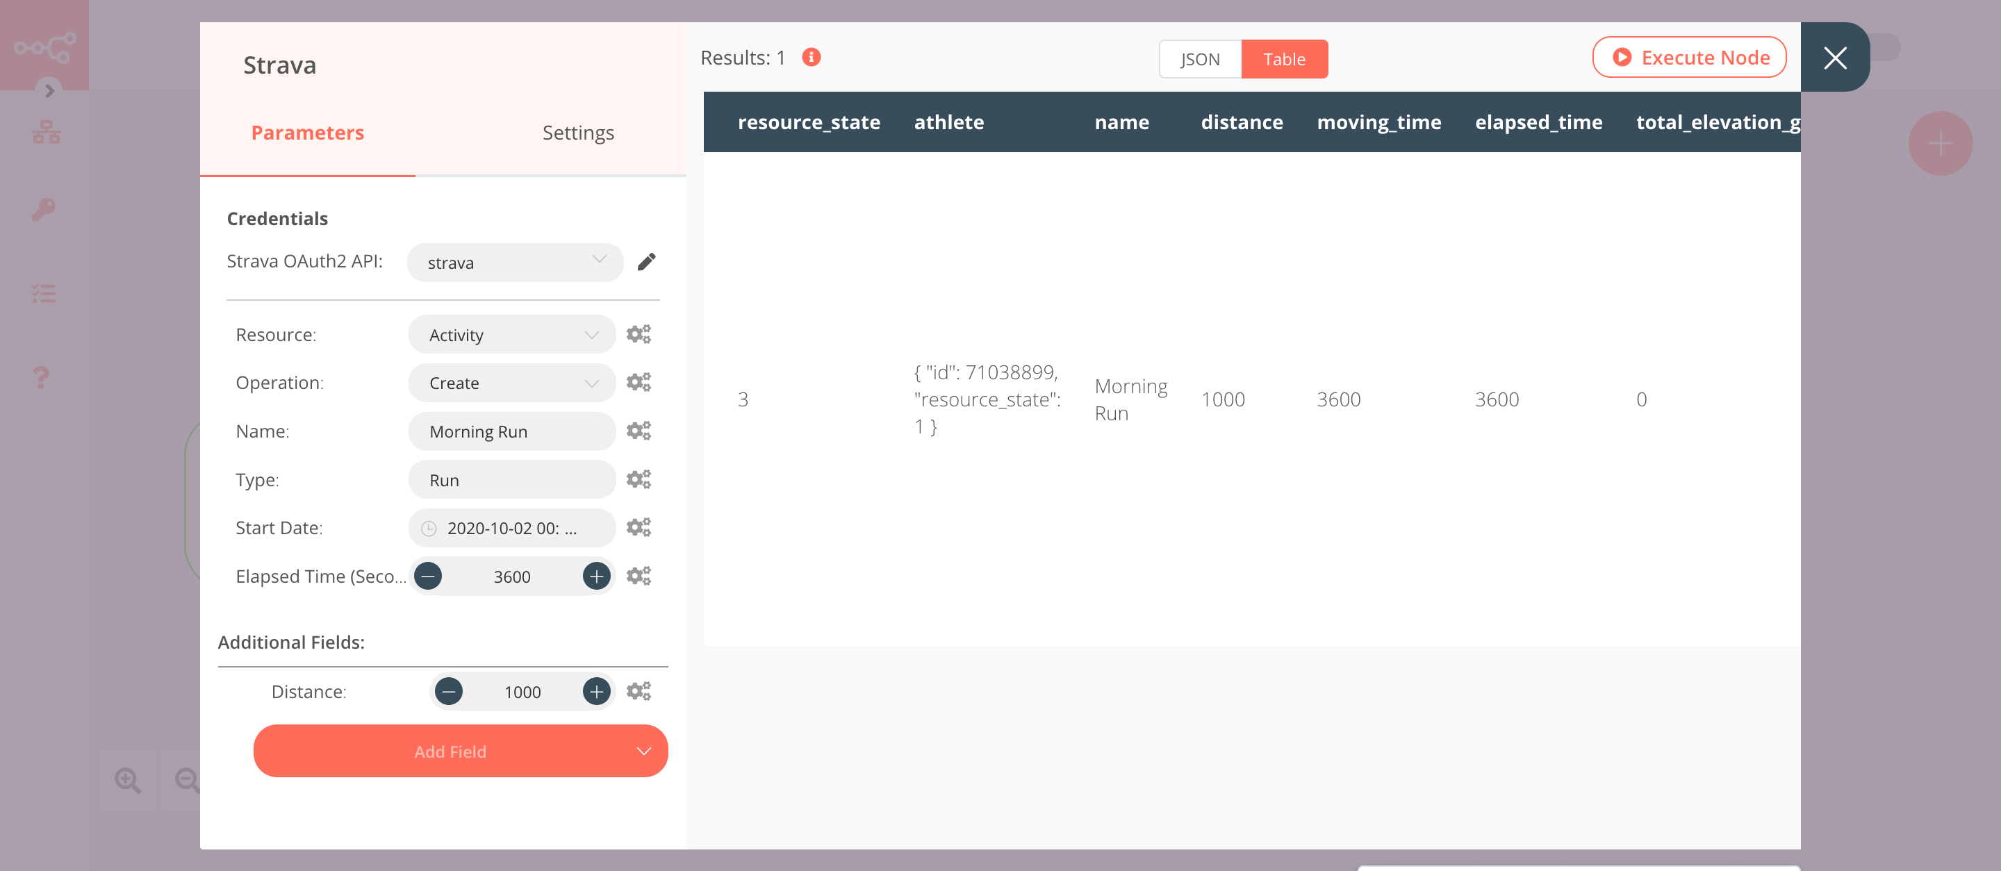This screenshot has height=871, width=2001.
Task: Switch results view to JSON
Action: pyautogui.click(x=1199, y=58)
